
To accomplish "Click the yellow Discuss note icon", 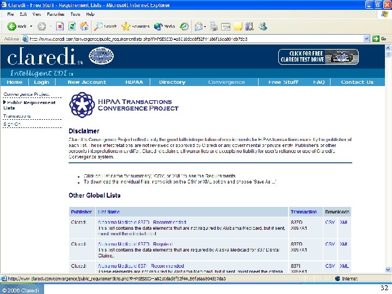I will click(x=238, y=26).
